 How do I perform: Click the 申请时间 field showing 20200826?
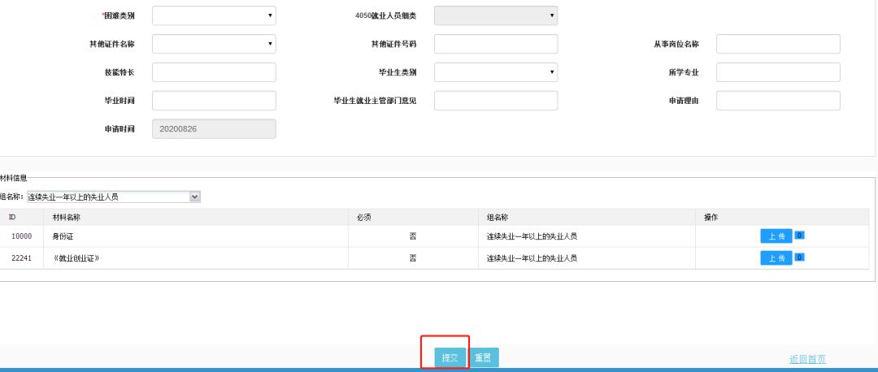(x=214, y=129)
